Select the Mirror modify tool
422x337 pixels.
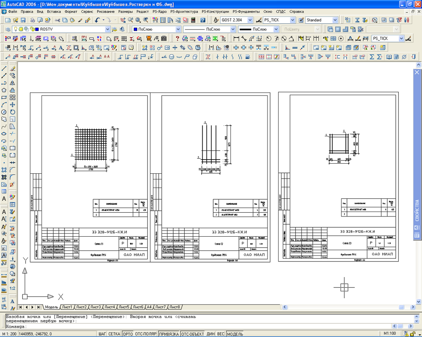pos(12,83)
